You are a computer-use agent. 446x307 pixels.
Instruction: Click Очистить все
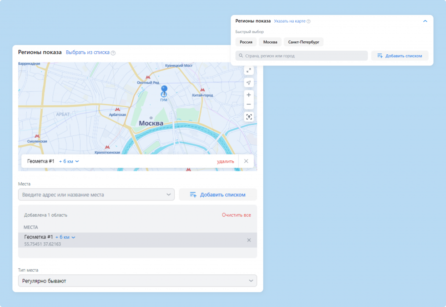(236, 215)
